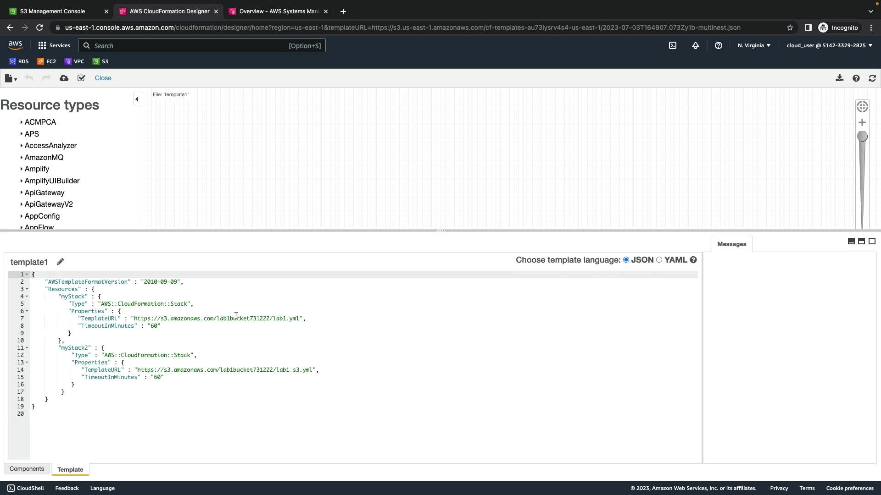
Task: Click the pencil icon to rename template1
Action: pyautogui.click(x=60, y=262)
